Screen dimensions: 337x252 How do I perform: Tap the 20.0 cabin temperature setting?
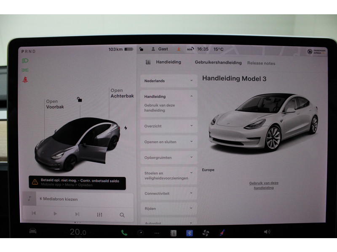coord(78,232)
